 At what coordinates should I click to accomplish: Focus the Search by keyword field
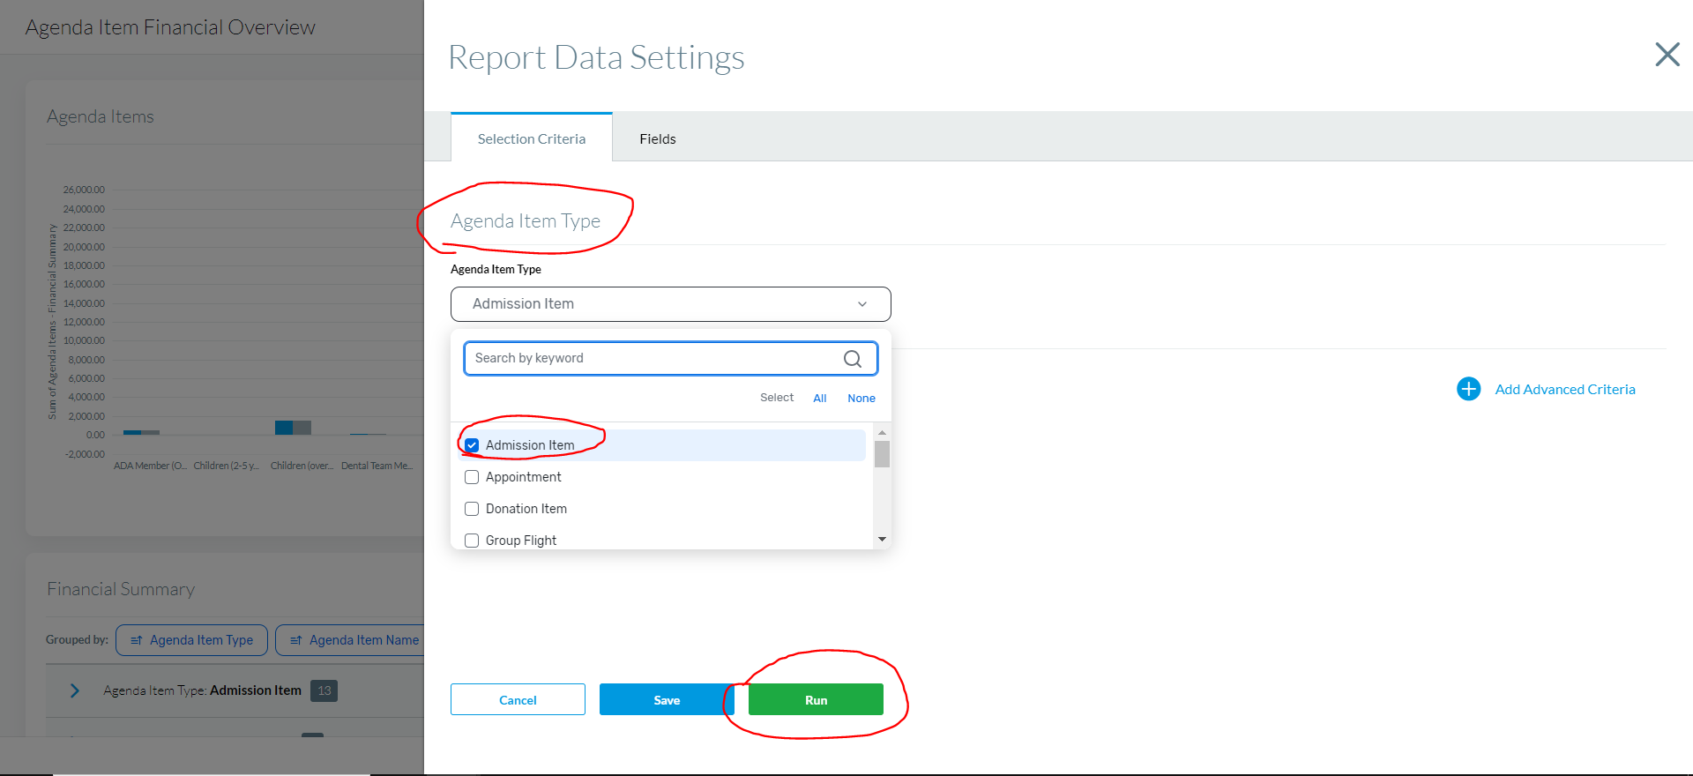[653, 358]
